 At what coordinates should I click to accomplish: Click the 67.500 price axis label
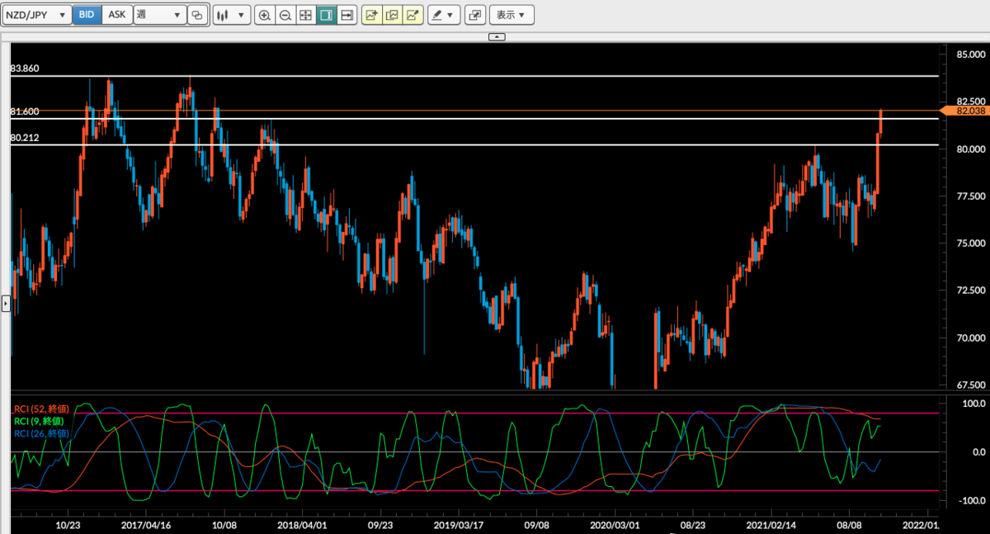(969, 385)
